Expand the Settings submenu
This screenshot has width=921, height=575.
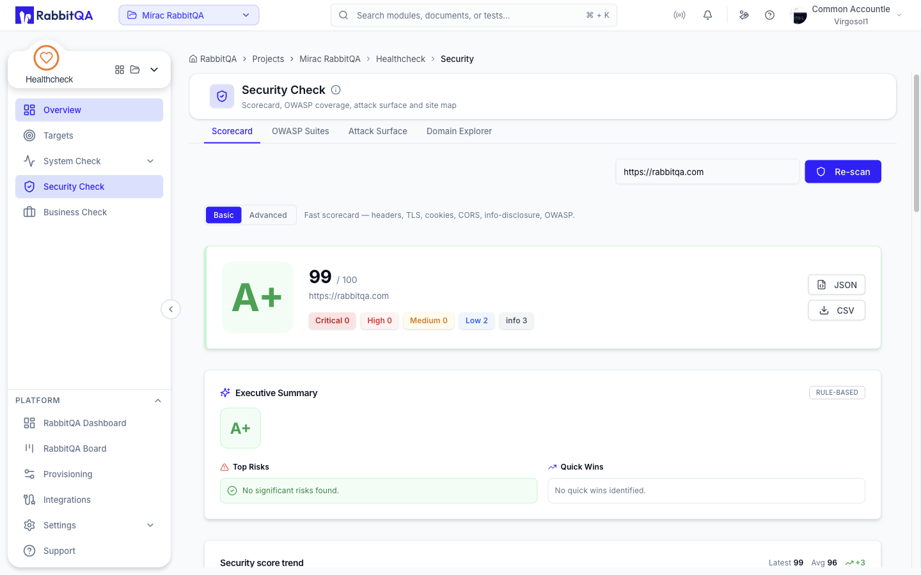(150, 525)
